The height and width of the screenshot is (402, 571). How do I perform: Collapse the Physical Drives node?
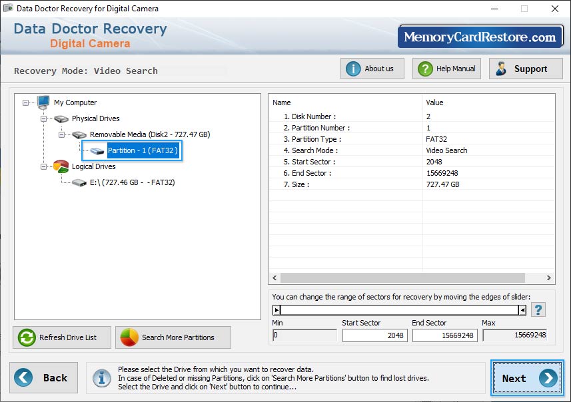(x=43, y=119)
